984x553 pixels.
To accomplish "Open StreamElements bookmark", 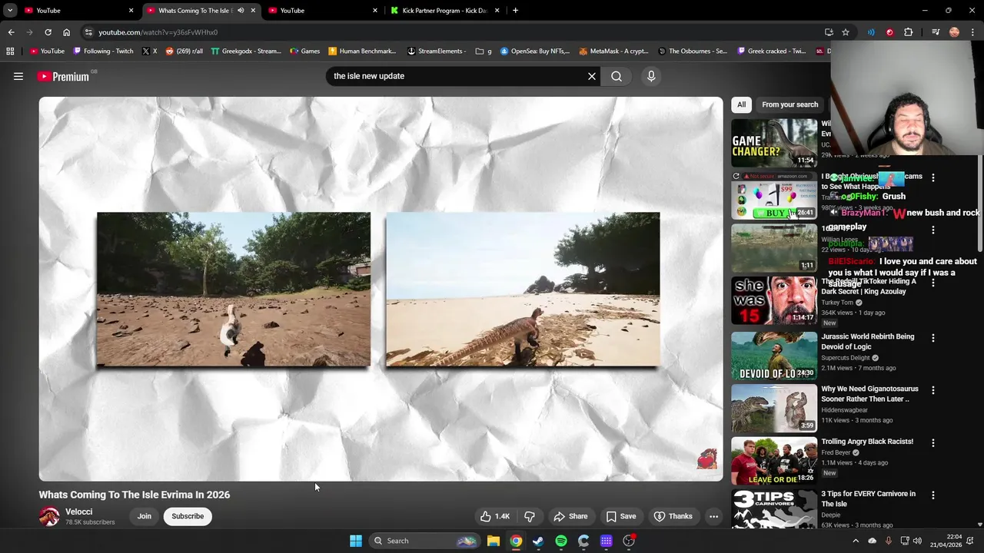I will [x=436, y=51].
